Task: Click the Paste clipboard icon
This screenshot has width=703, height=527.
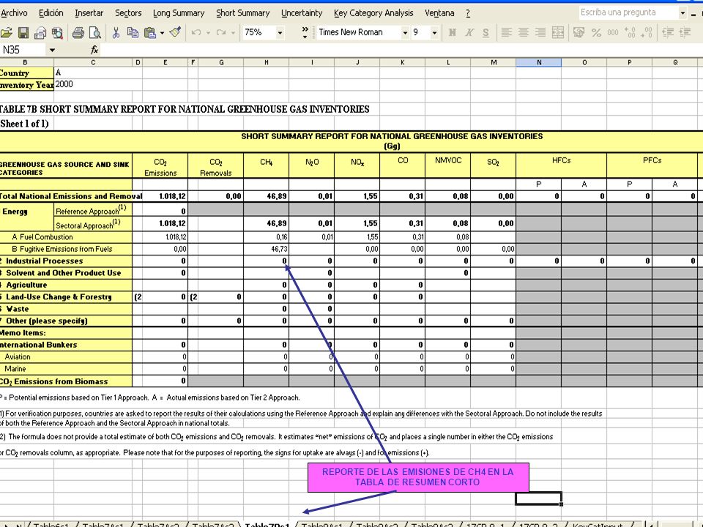Action: [149, 32]
